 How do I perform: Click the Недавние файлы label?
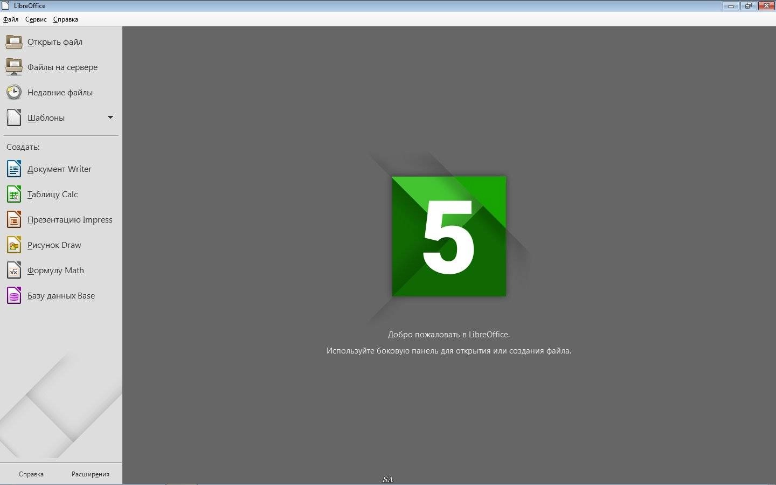coord(60,93)
